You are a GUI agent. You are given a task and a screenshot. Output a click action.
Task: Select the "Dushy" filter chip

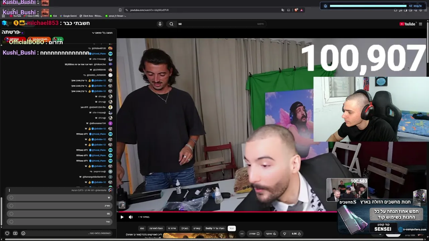tap(215, 228)
